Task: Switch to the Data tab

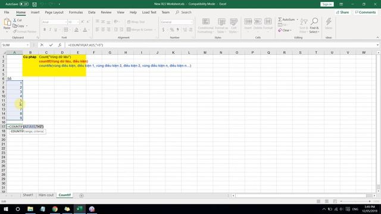Action: (x=92, y=12)
